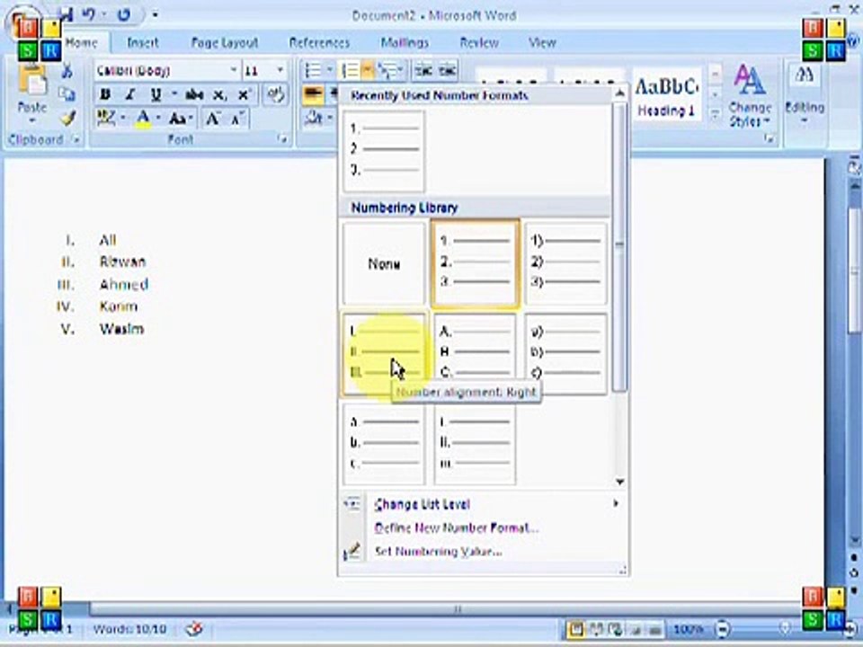Switch to Outline view

(x=636, y=629)
